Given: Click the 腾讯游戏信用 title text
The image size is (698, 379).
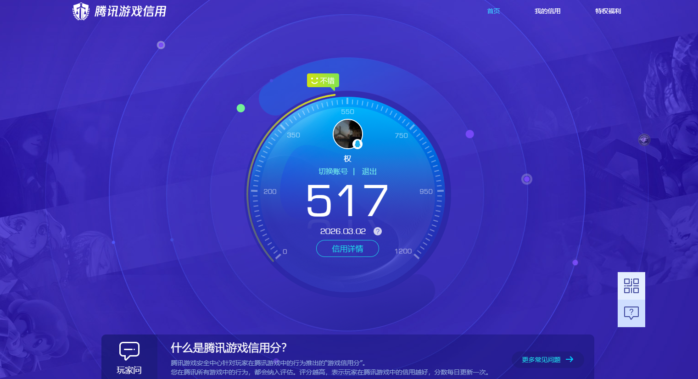Looking at the screenshot, I should [130, 11].
